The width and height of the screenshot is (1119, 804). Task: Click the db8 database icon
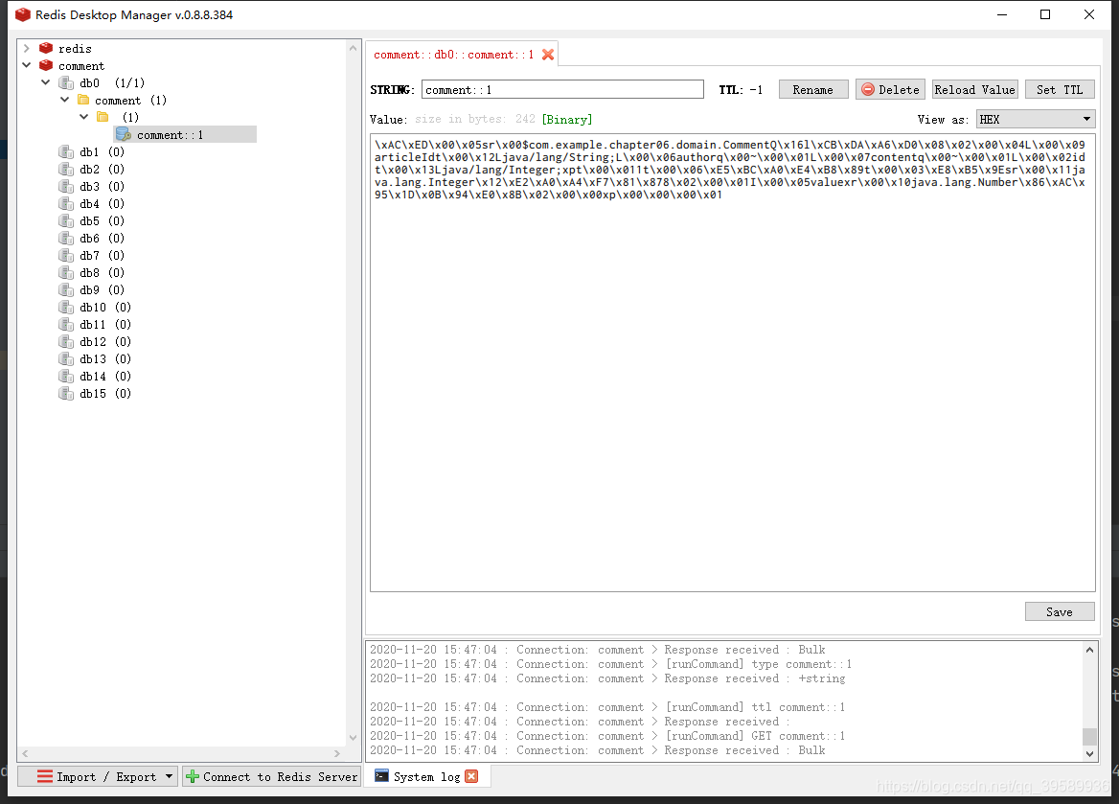[66, 272]
